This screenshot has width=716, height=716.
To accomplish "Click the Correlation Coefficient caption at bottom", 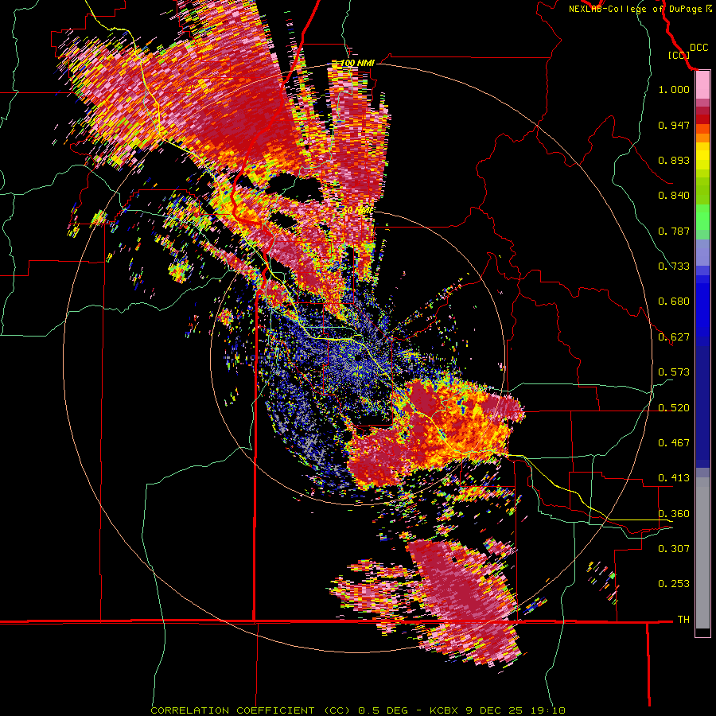I will point(358,710).
